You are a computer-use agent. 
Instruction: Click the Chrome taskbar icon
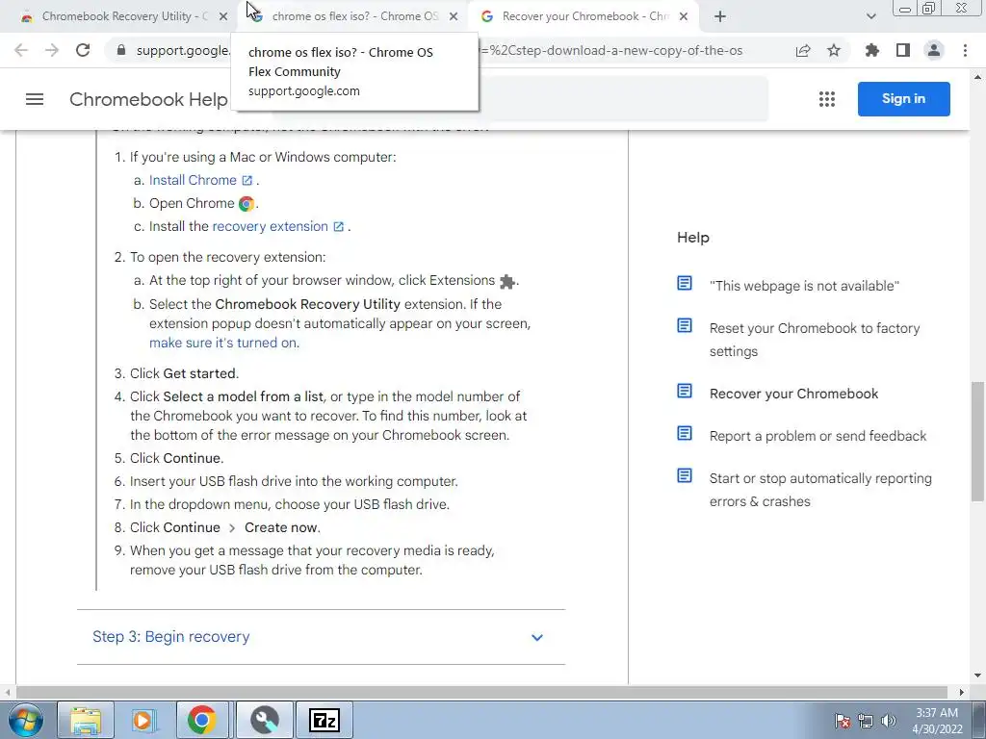click(x=202, y=720)
